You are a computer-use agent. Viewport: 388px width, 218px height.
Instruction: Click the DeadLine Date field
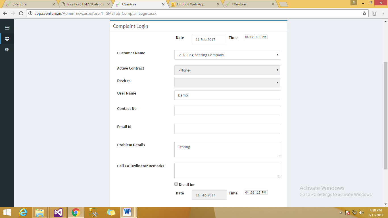(x=210, y=195)
